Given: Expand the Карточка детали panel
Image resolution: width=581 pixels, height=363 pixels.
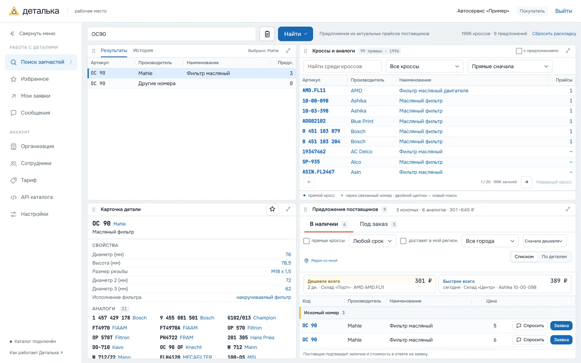Looking at the screenshot, I should (x=288, y=209).
